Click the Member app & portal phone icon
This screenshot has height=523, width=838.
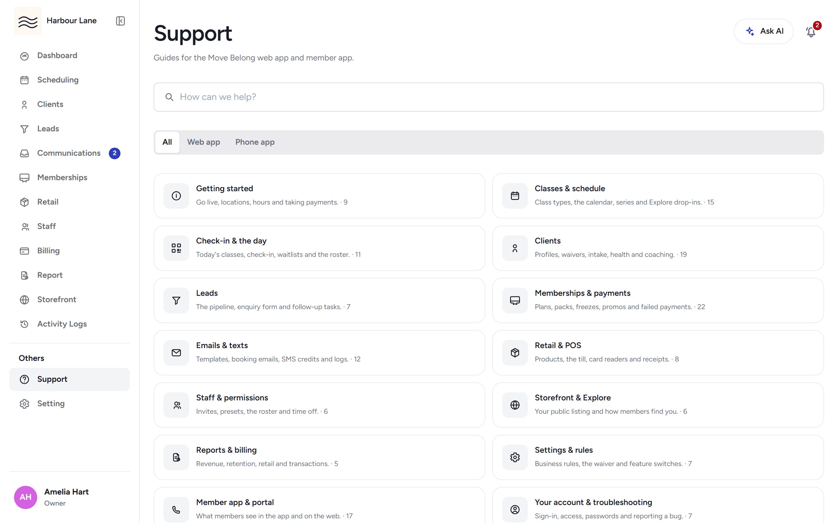(176, 510)
